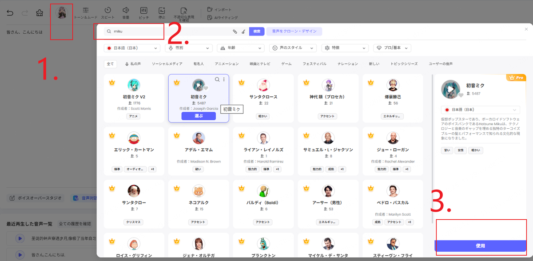Click magnifier icon on 初音ミク card

(x=217, y=79)
